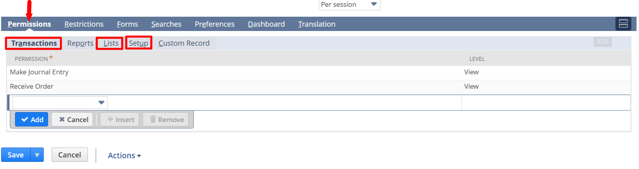Open the Save button dropdown arrow
The width and height of the screenshot is (639, 169).
[37, 155]
